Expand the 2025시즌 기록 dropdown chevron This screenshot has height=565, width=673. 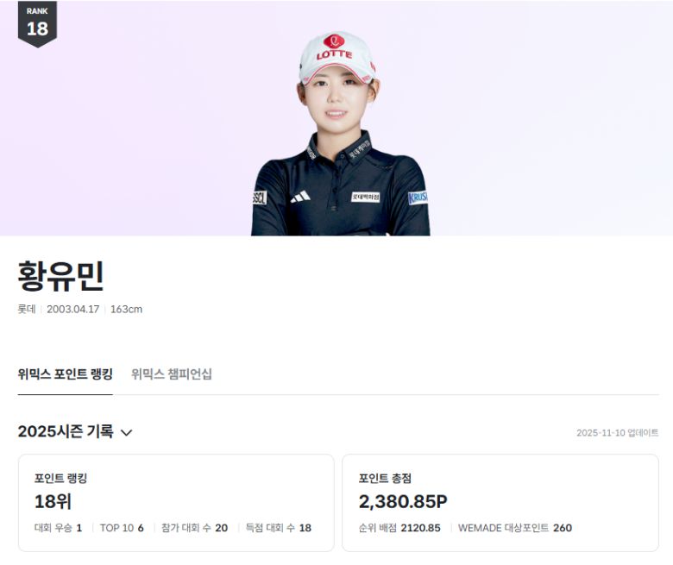pos(126,432)
